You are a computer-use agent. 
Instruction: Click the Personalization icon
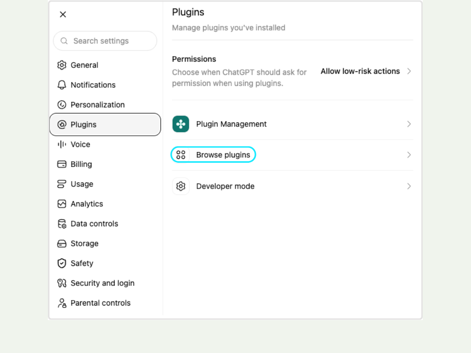(62, 105)
